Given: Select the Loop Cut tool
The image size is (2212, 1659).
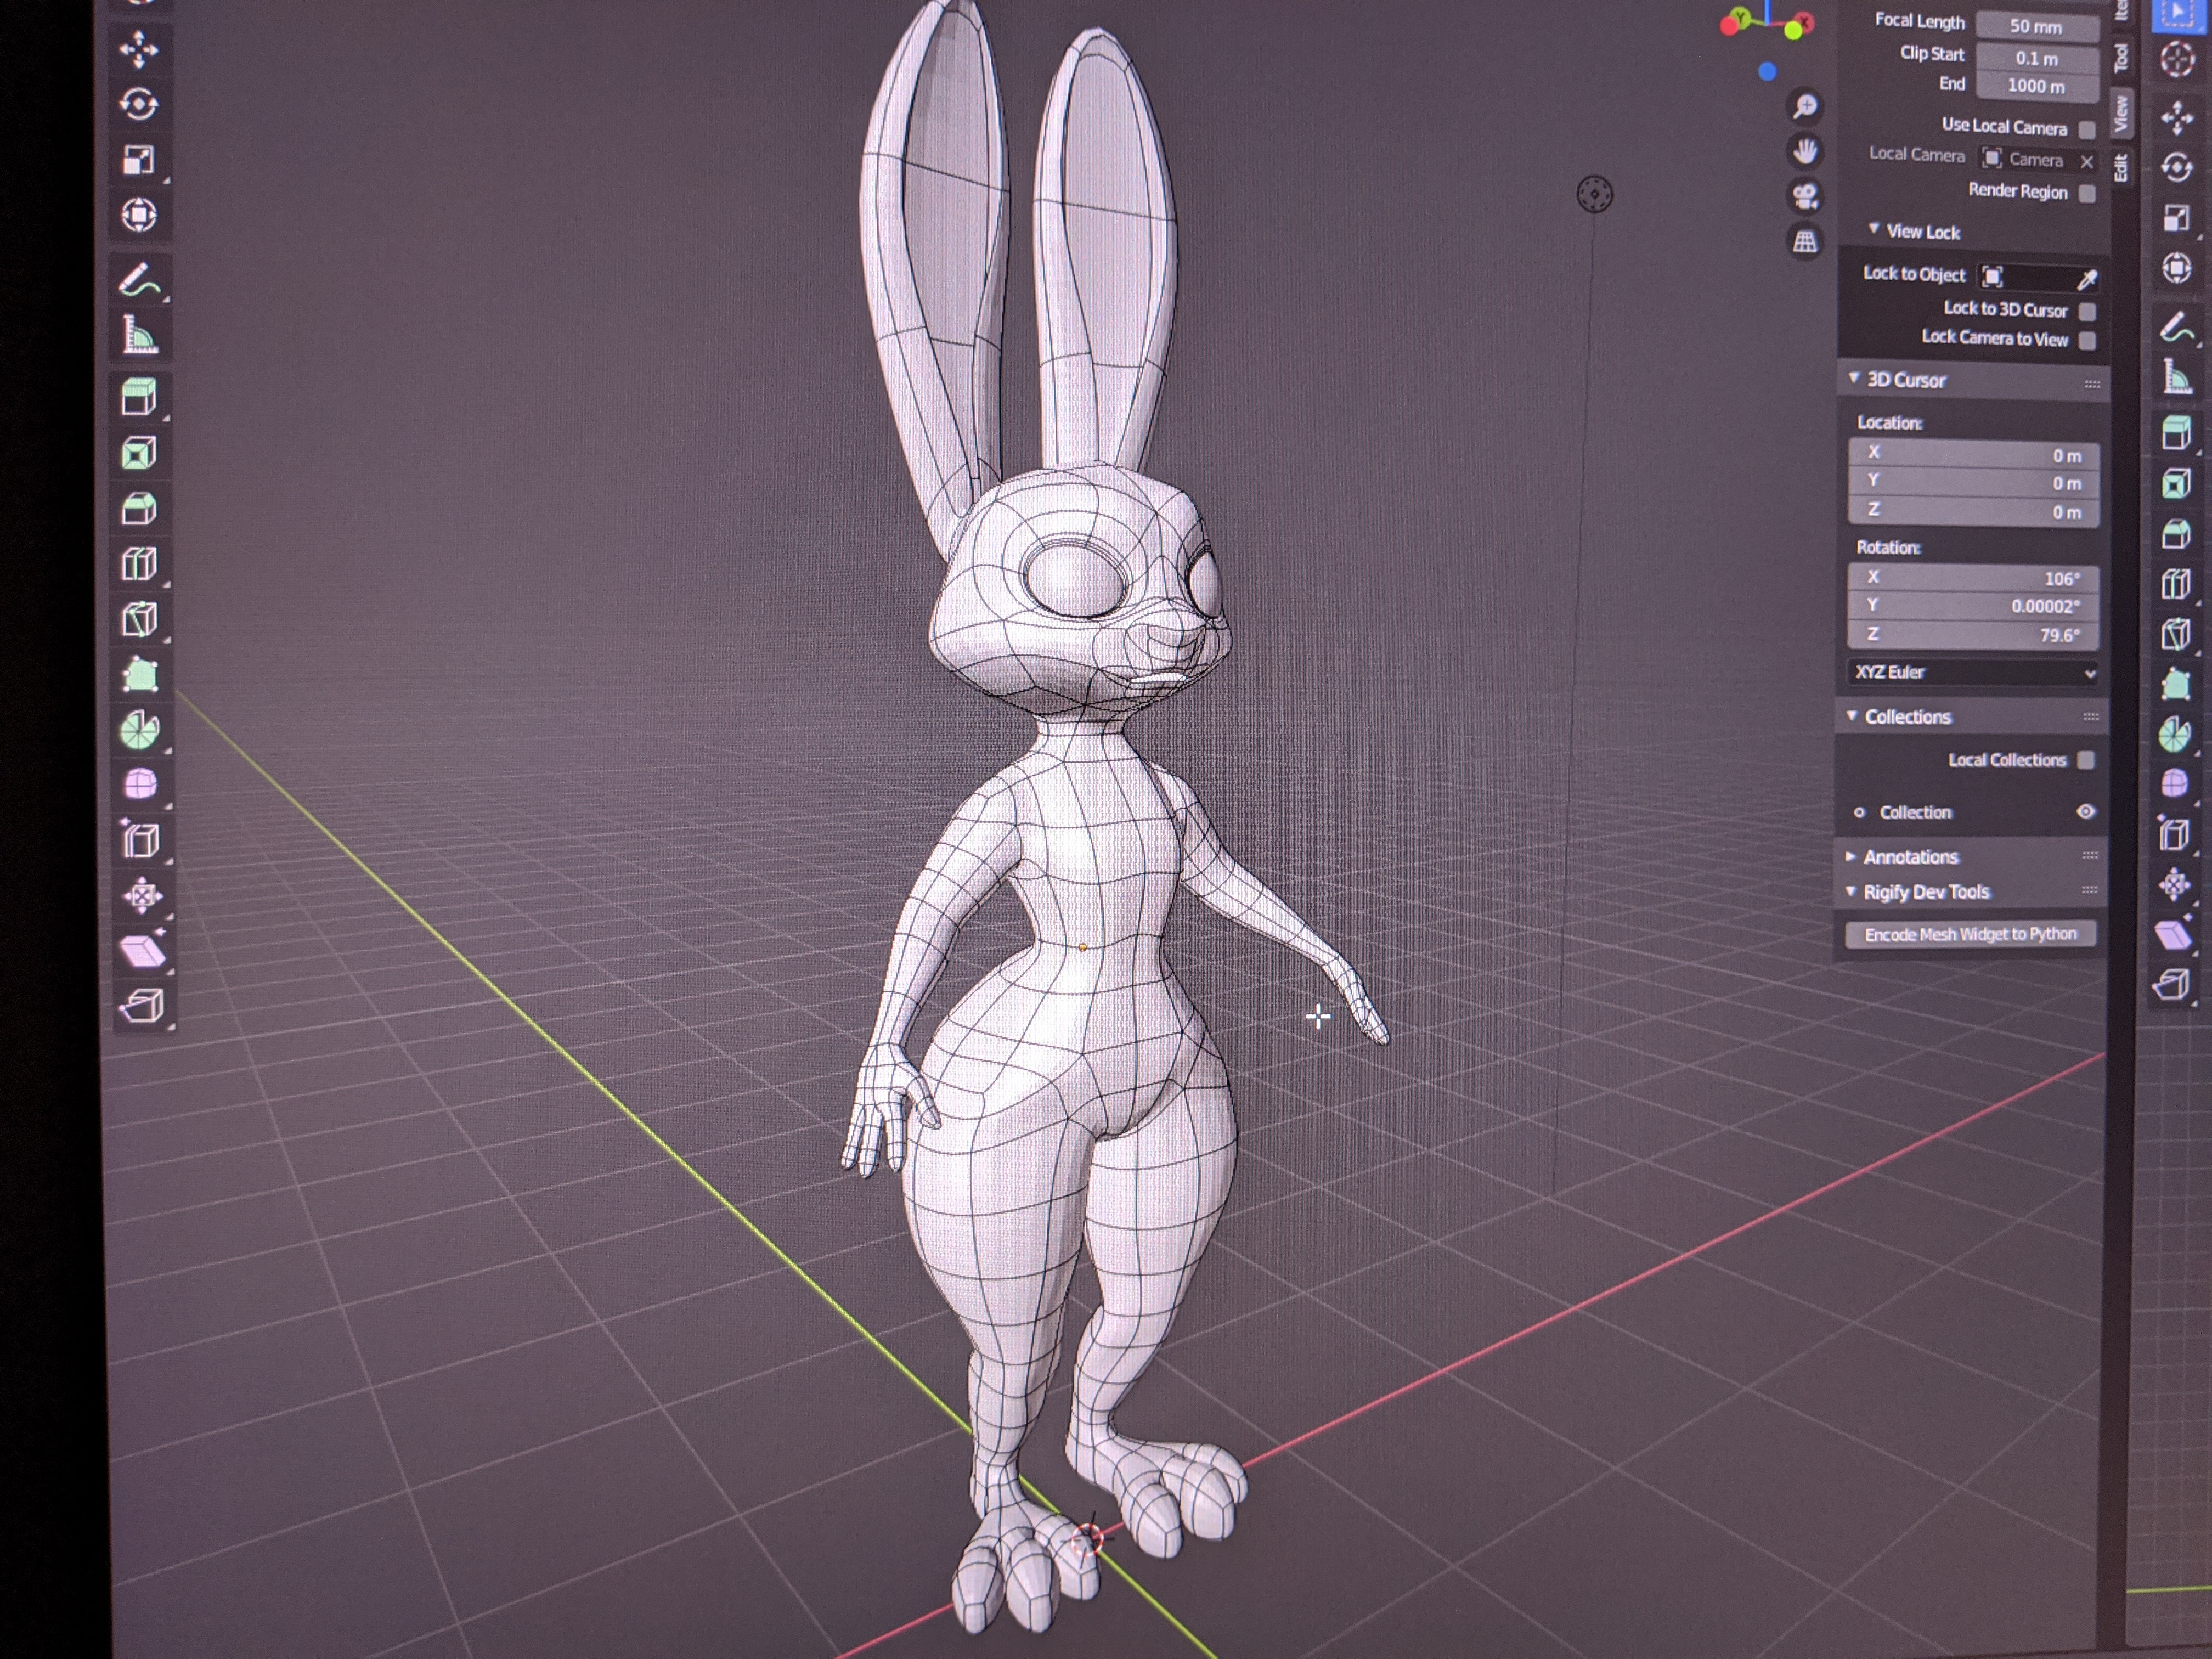Looking at the screenshot, I should point(139,563).
